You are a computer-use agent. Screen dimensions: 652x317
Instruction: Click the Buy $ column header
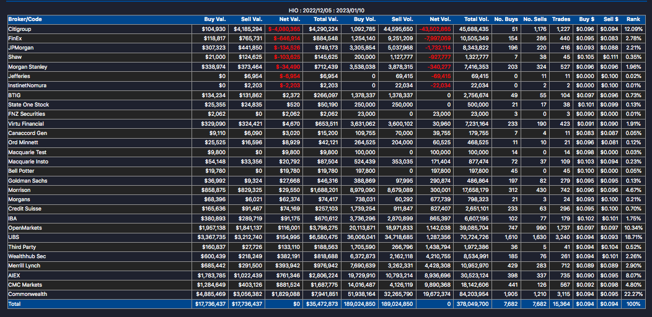tap(586, 19)
